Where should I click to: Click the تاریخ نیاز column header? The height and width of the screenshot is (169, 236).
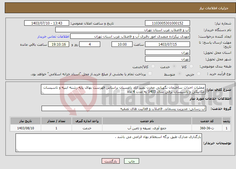point(25,121)
